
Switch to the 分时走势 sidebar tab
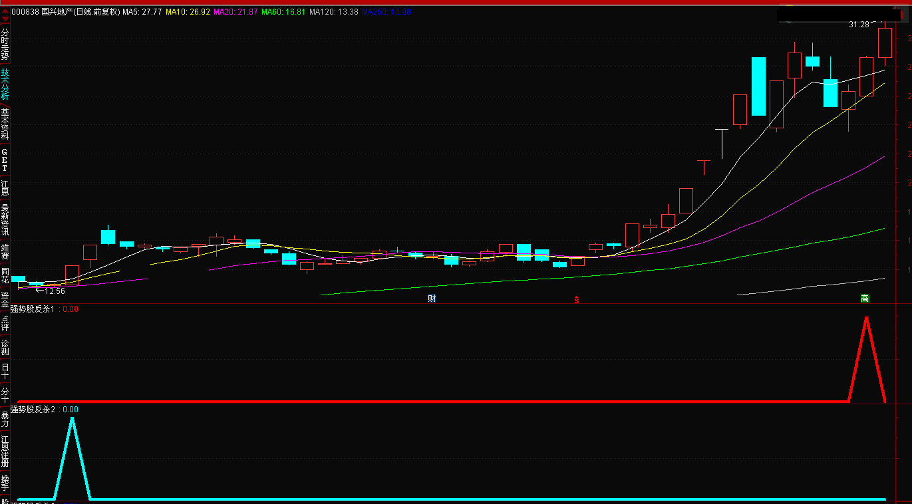pos(5,45)
